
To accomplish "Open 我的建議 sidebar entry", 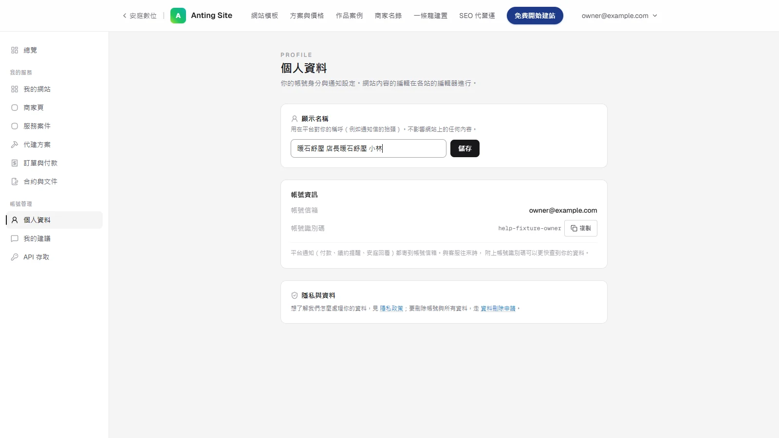I will point(54,238).
